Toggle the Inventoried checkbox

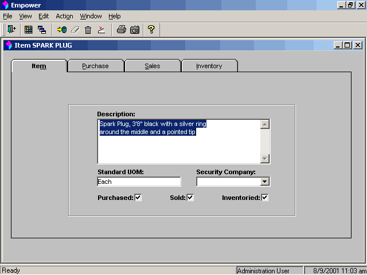pos(265,198)
